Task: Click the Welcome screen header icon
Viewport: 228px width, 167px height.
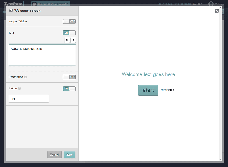Action: click(x=11, y=11)
